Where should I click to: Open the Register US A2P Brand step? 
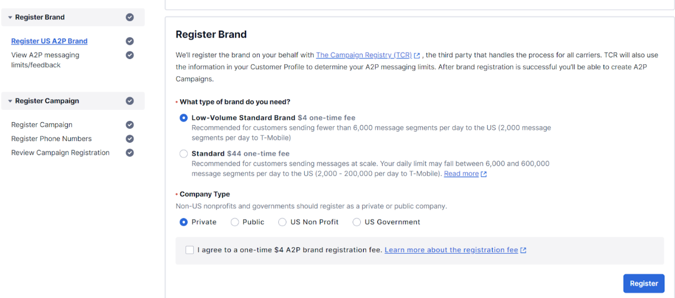(x=50, y=41)
